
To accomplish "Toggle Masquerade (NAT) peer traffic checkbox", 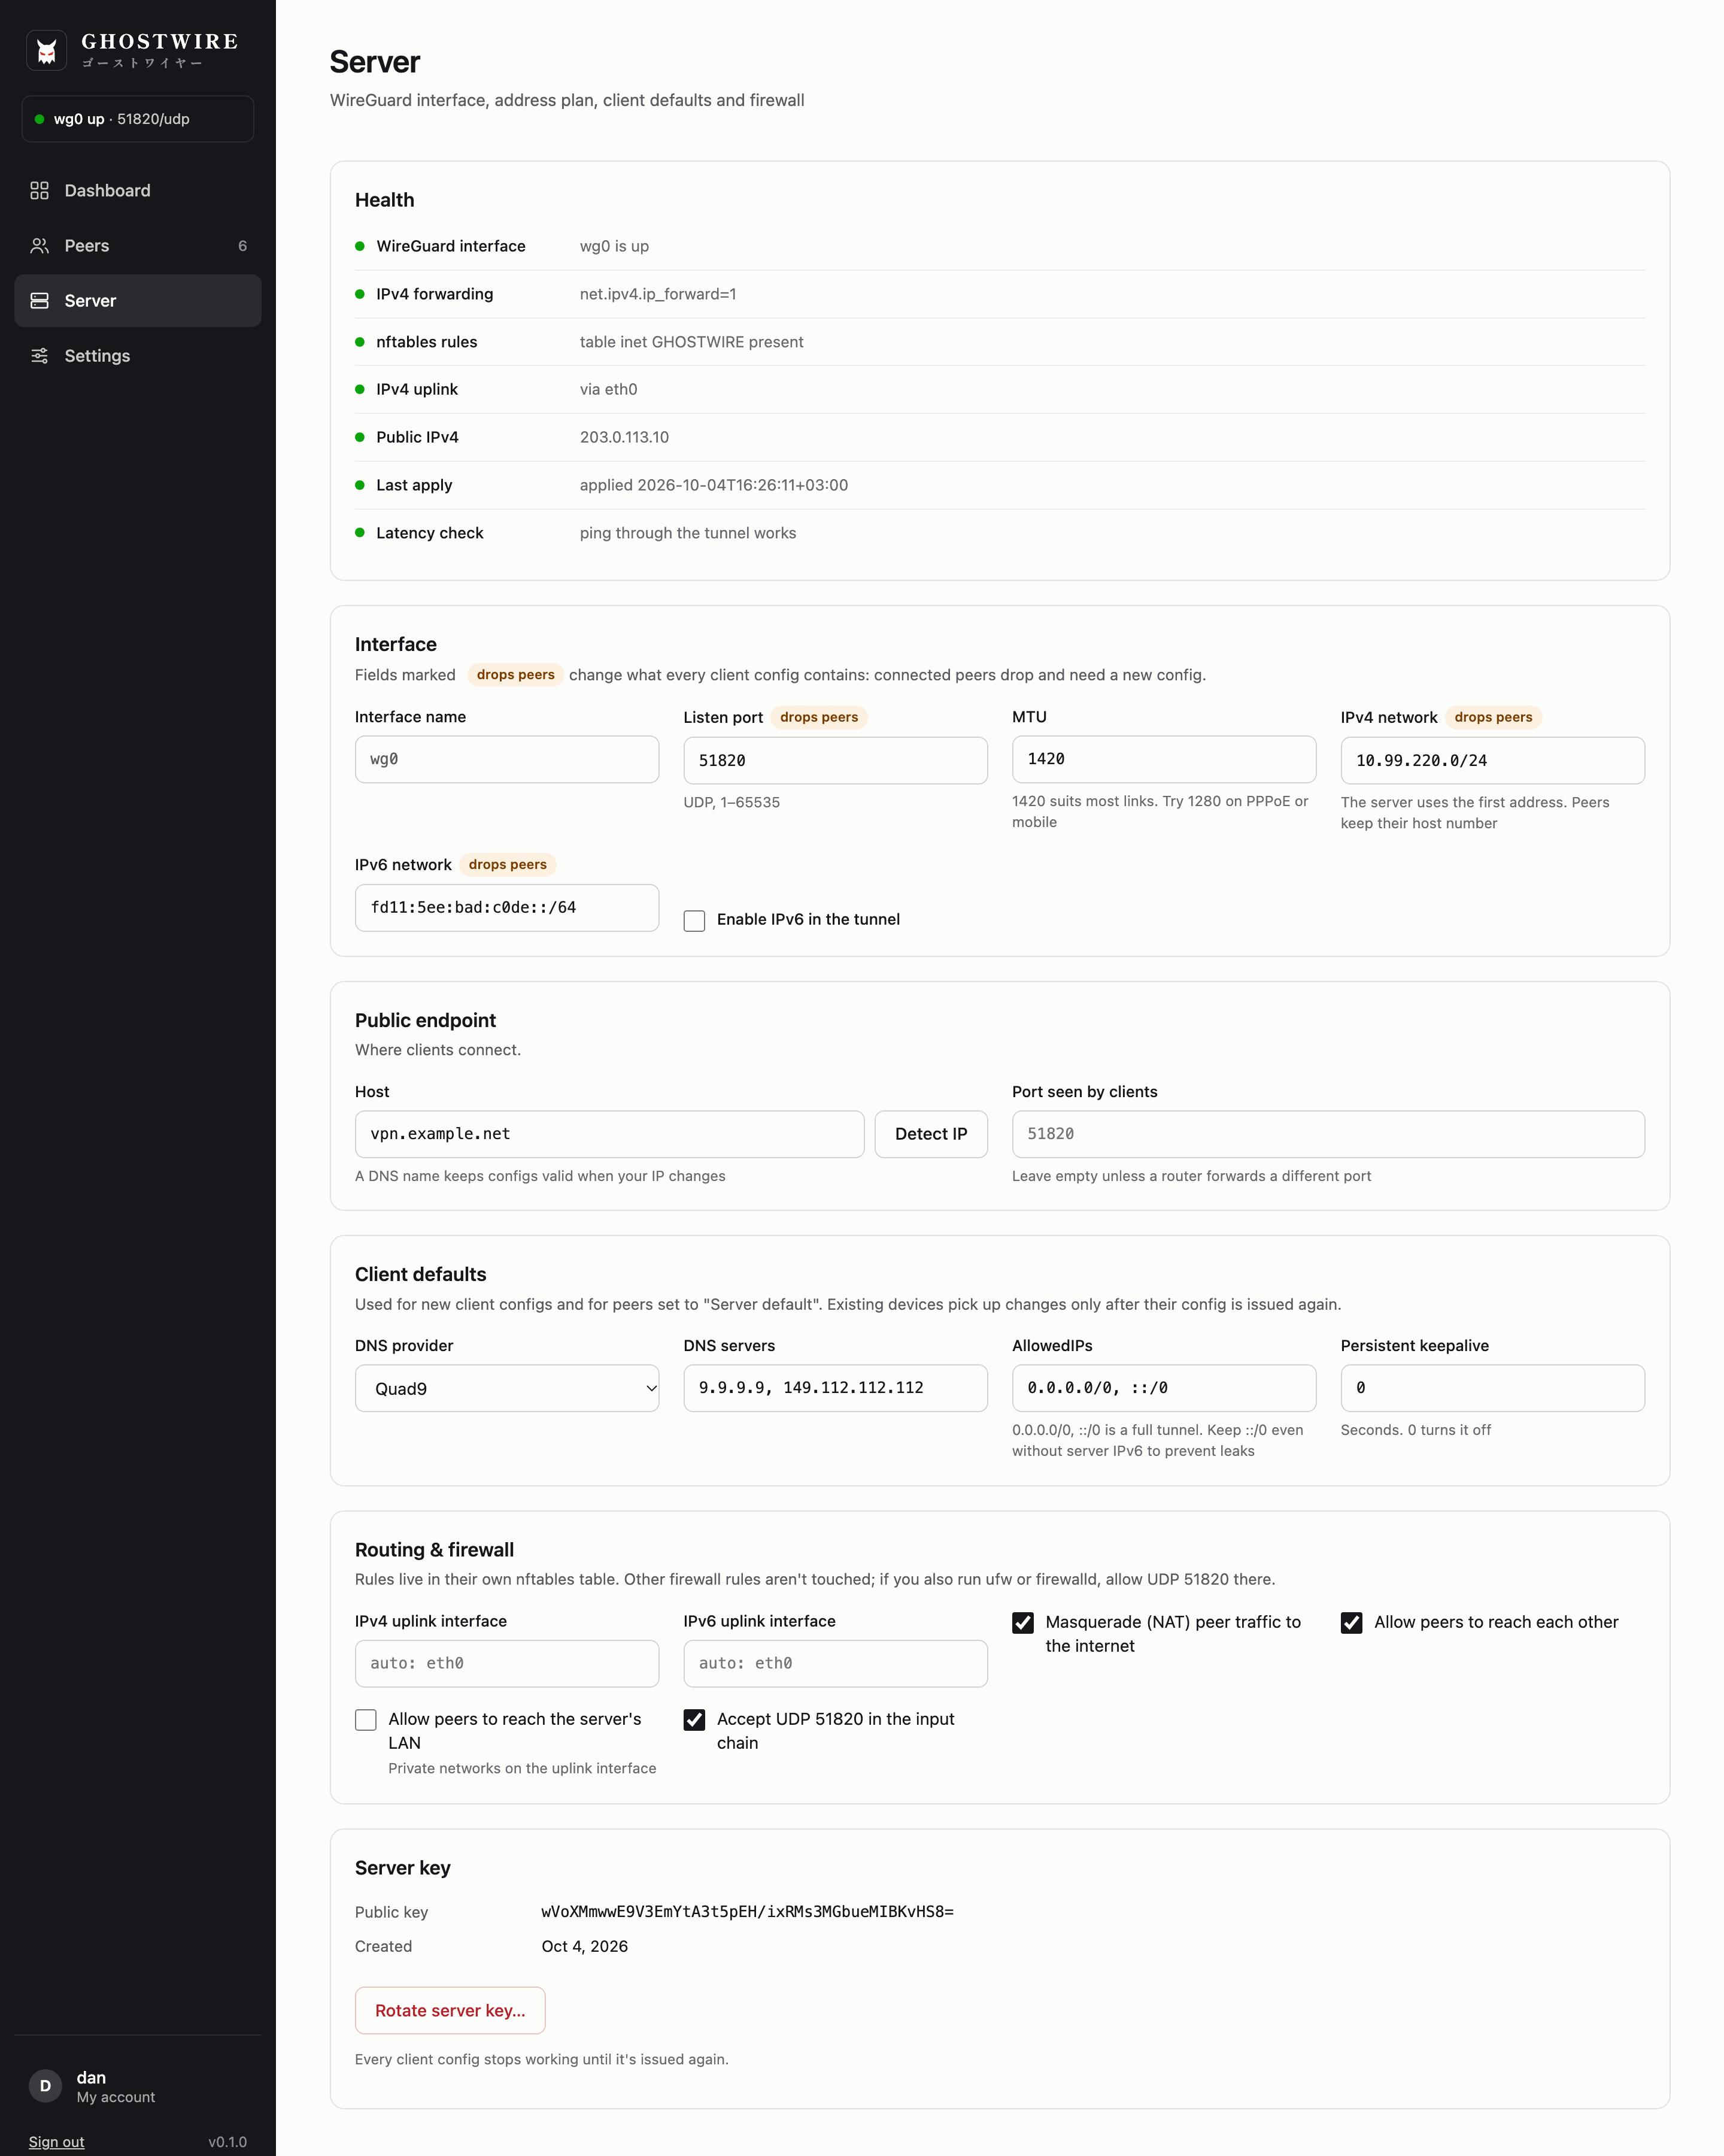I will pyautogui.click(x=1022, y=1623).
